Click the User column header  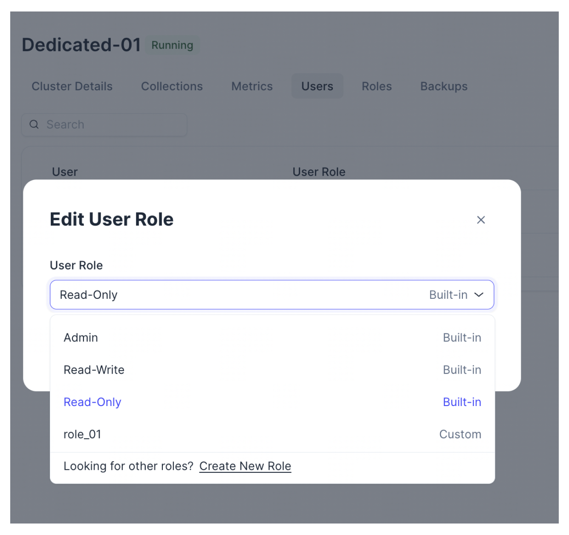(65, 172)
